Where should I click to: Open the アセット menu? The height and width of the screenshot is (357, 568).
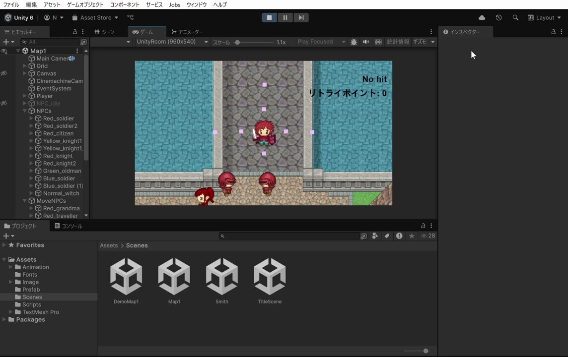pyautogui.click(x=52, y=4)
